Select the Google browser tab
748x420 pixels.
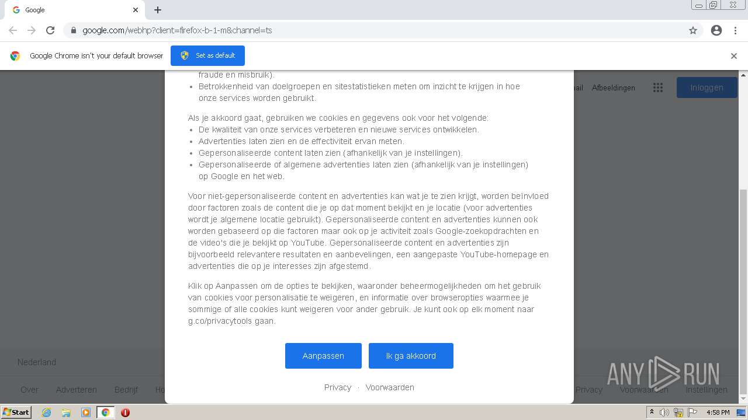(75, 10)
